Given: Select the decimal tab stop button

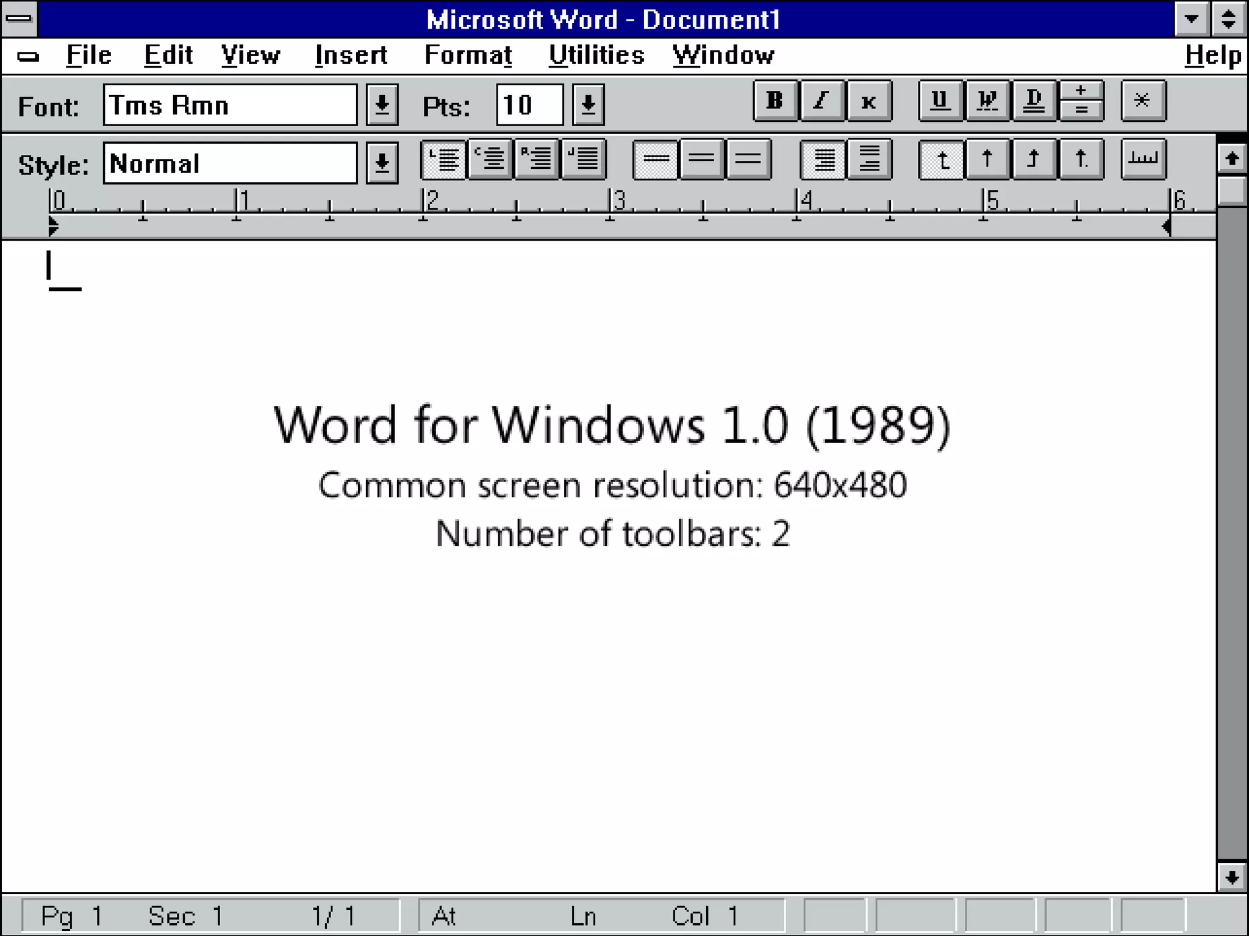Looking at the screenshot, I should [x=1081, y=160].
